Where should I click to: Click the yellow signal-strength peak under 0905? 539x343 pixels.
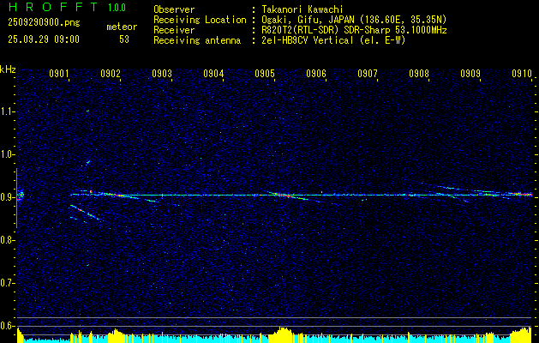point(284,333)
